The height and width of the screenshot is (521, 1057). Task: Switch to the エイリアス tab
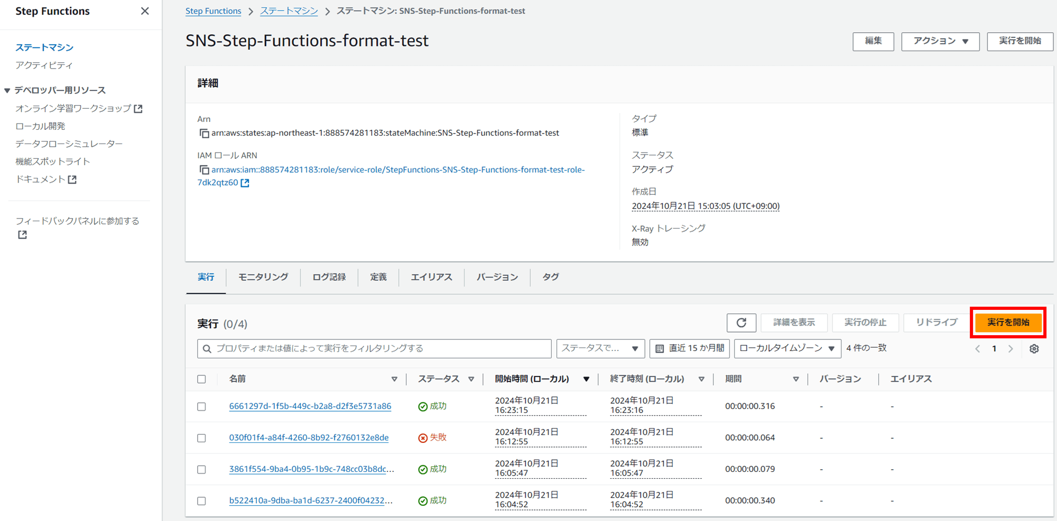pyautogui.click(x=431, y=277)
